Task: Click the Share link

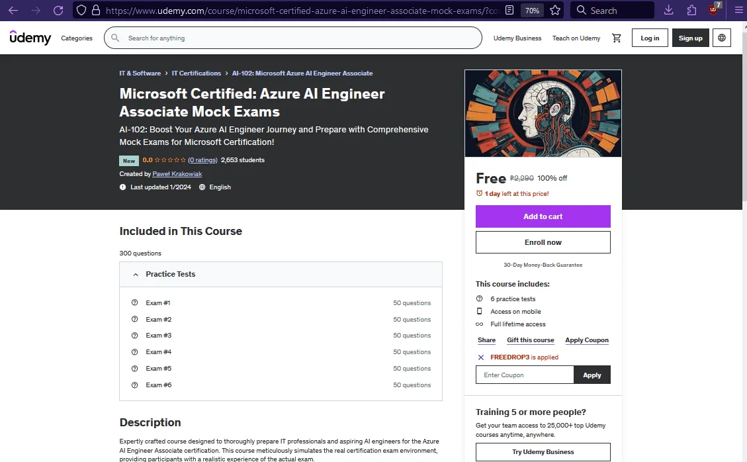Action: 486,340
